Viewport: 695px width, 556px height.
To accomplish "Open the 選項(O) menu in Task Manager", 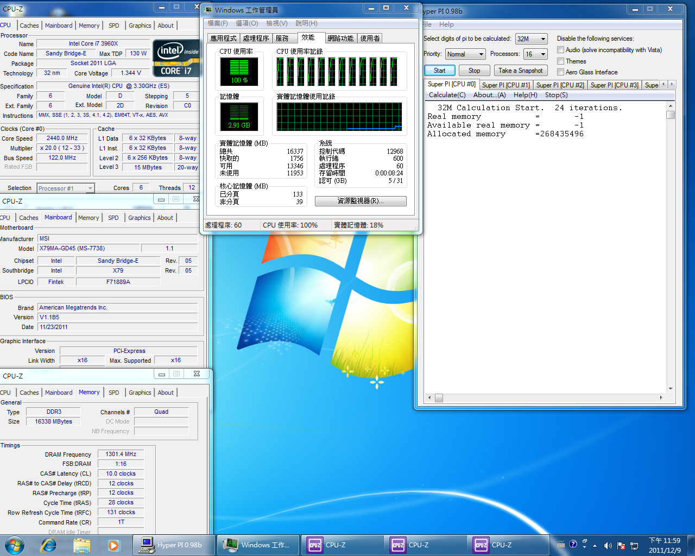I will pyautogui.click(x=247, y=23).
